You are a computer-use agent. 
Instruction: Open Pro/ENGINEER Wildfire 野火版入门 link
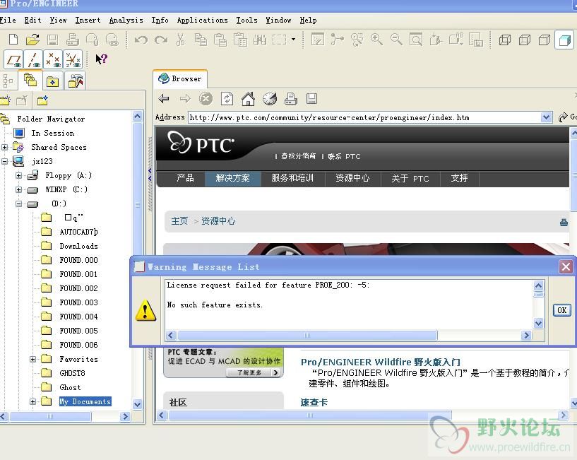(381, 362)
